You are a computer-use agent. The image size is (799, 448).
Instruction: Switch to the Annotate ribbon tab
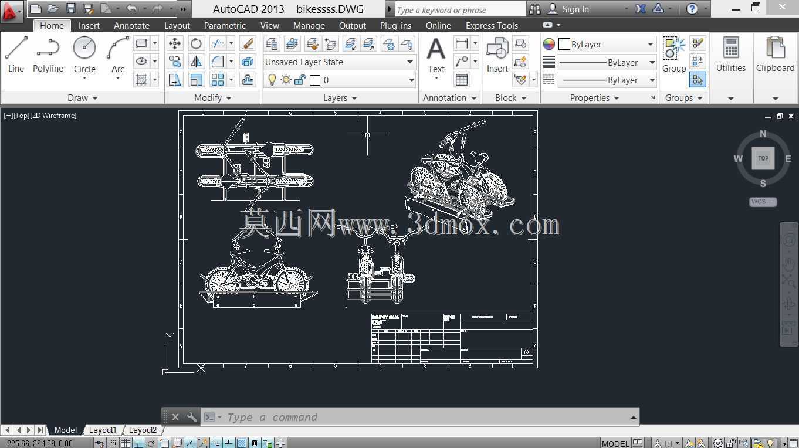[131, 26]
